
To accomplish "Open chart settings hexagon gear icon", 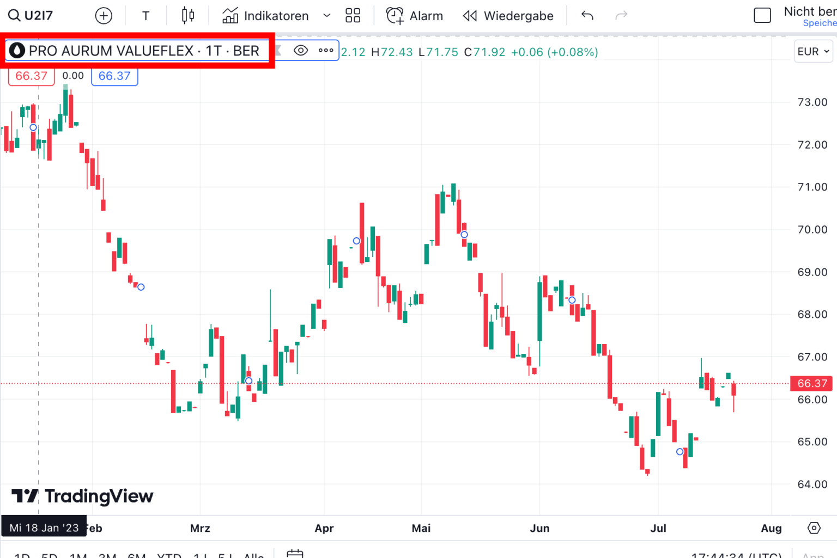I will pyautogui.click(x=814, y=528).
